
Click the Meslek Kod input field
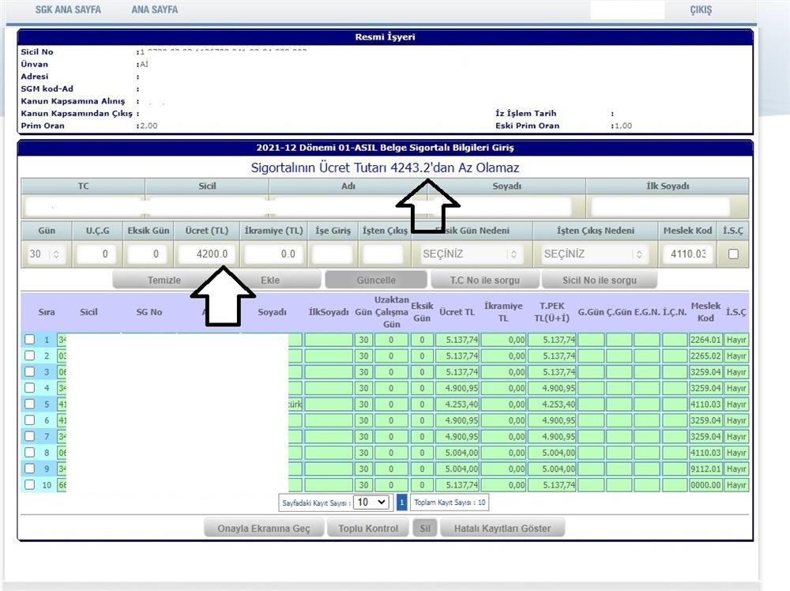click(x=688, y=254)
